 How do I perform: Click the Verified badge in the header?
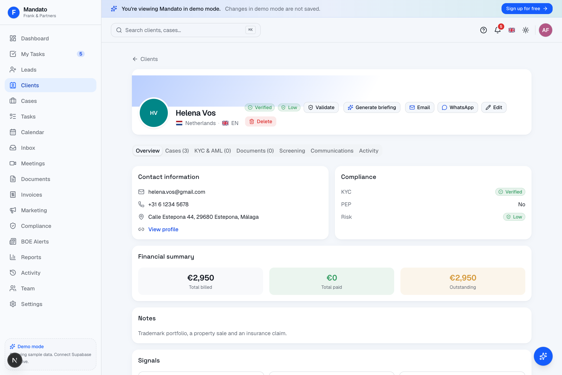pos(259,107)
